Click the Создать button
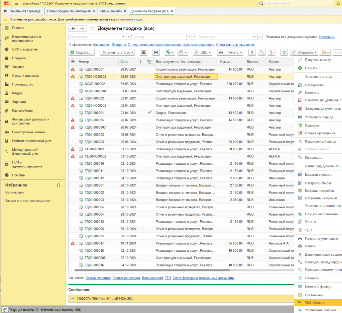The width and height of the screenshot is (342, 313). point(82,53)
